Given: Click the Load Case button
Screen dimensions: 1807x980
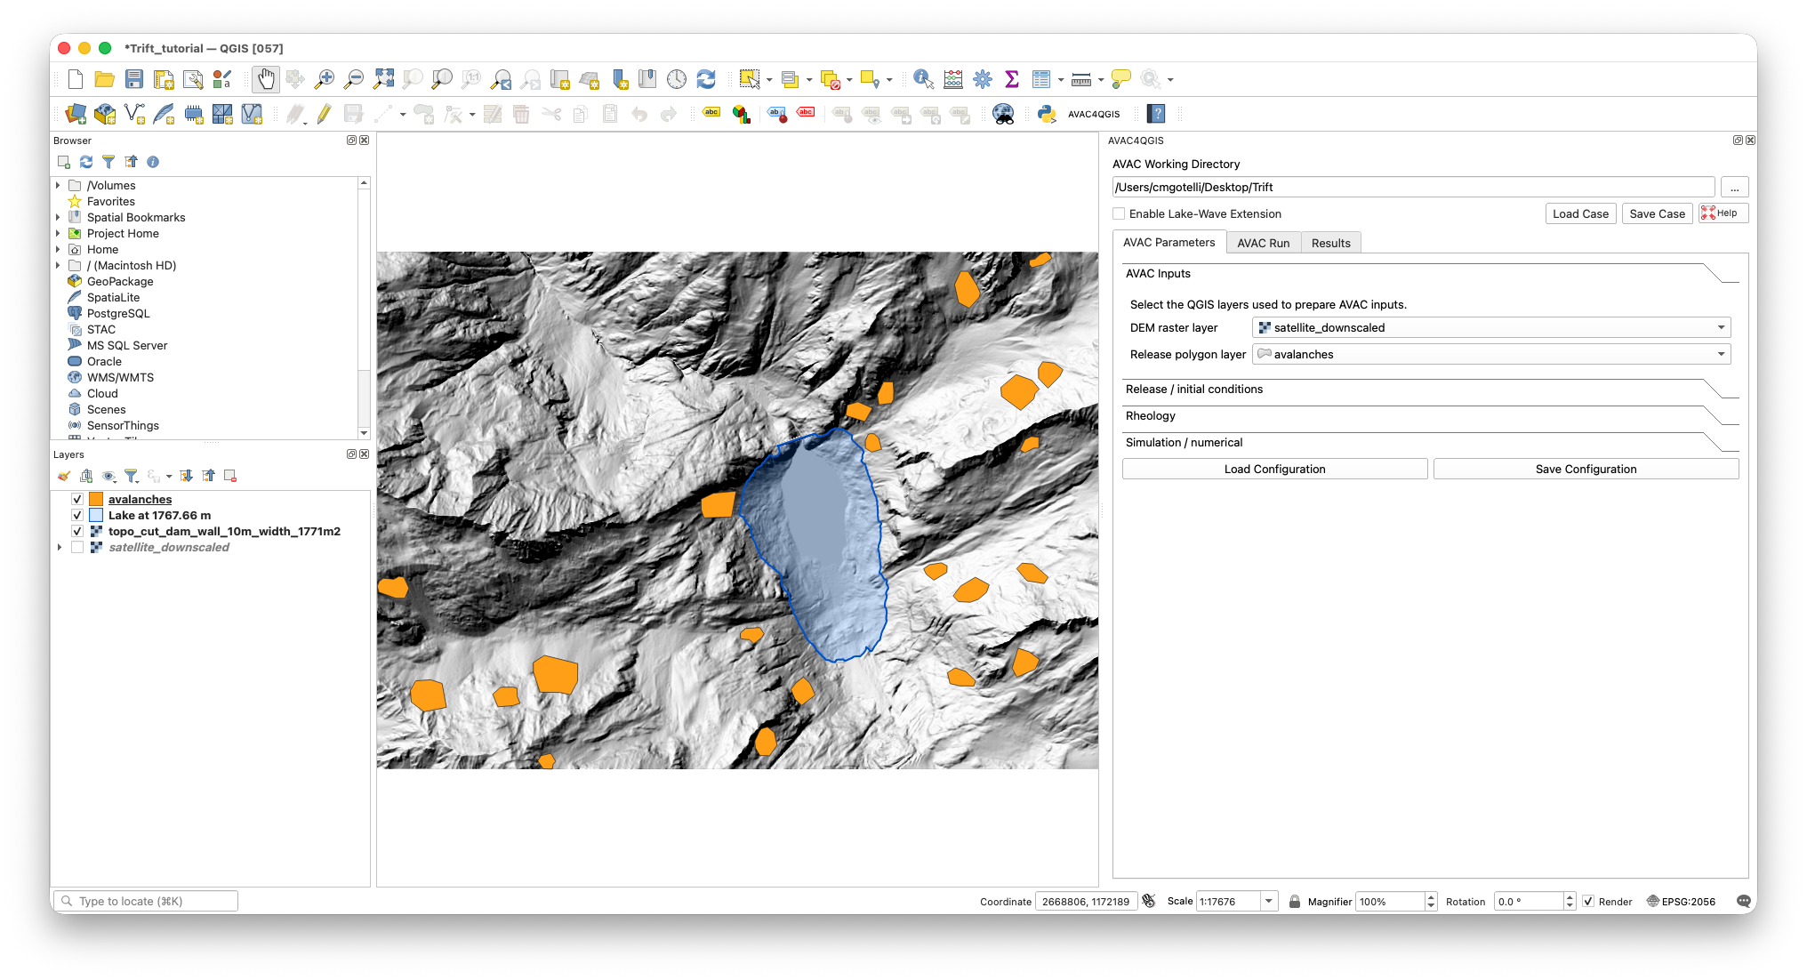Looking at the screenshot, I should tap(1580, 213).
